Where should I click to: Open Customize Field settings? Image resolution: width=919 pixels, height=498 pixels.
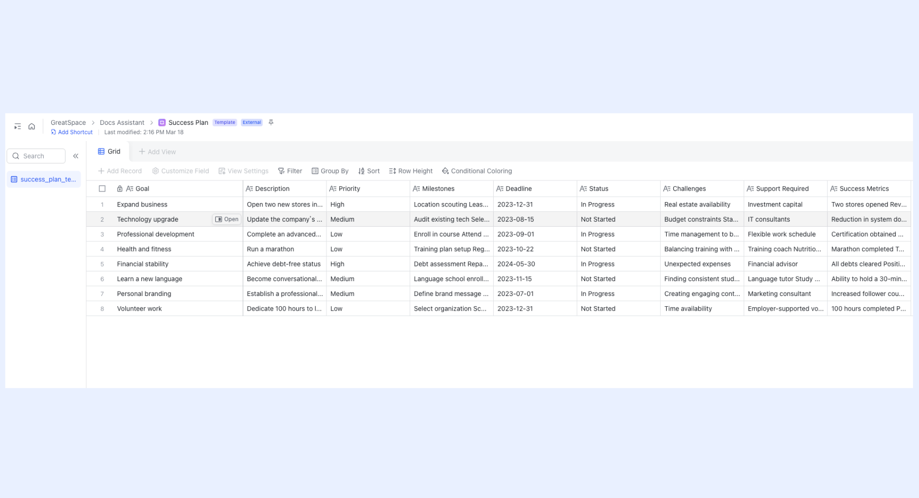(x=180, y=171)
